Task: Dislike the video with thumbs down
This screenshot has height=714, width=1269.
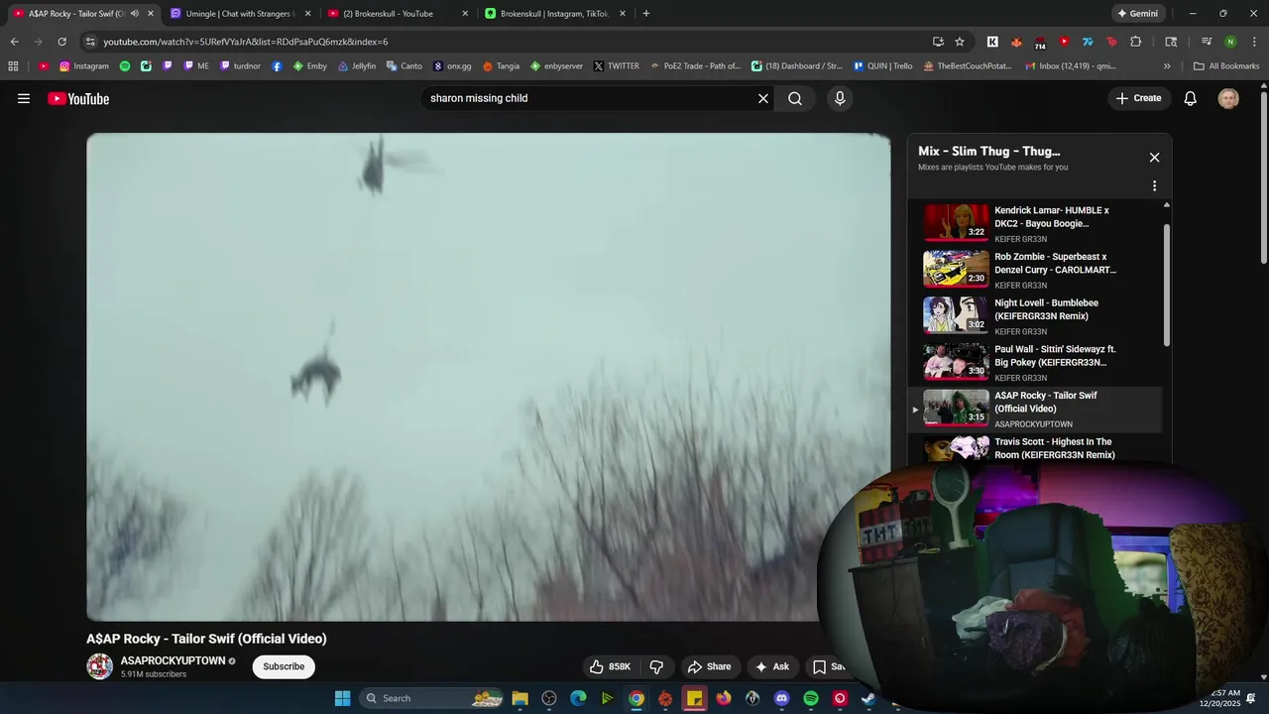Action: [x=655, y=666]
